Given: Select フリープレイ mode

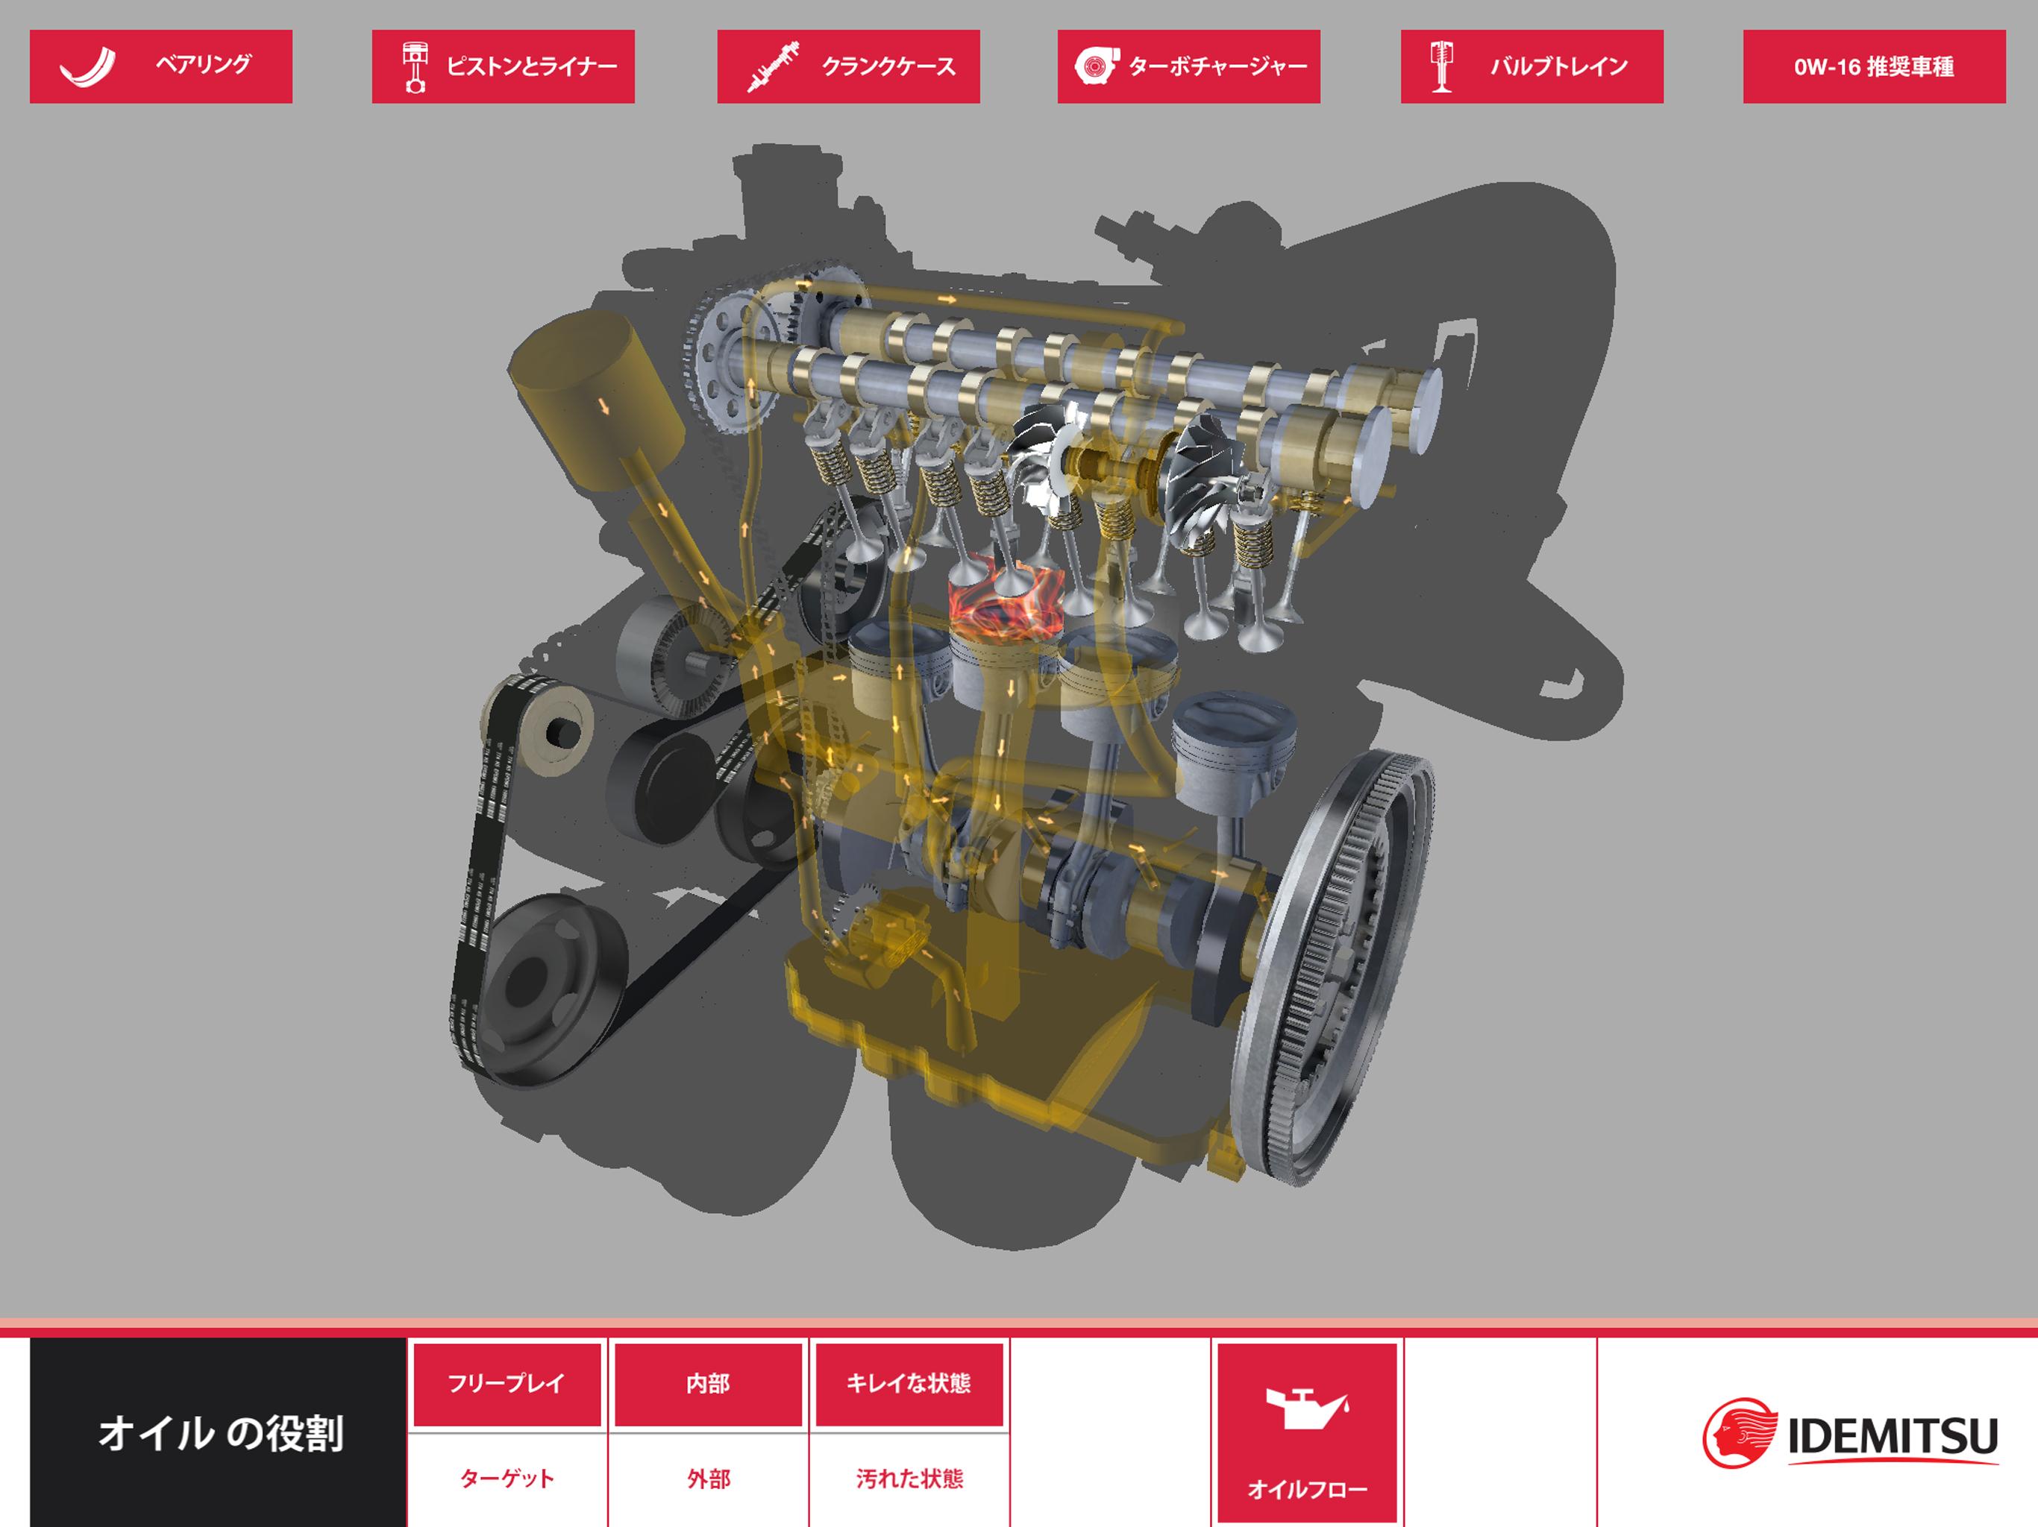Looking at the screenshot, I should pos(507,1383).
